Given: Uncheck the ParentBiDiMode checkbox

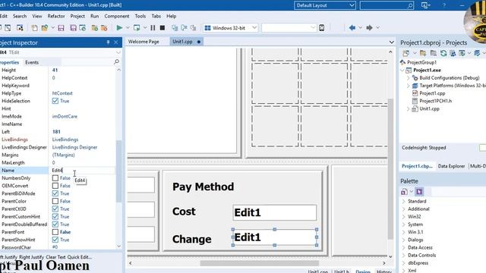Looking at the screenshot, I should [55, 193].
